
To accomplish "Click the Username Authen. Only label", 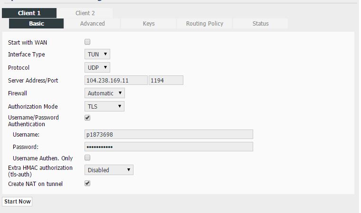I will [43, 158].
